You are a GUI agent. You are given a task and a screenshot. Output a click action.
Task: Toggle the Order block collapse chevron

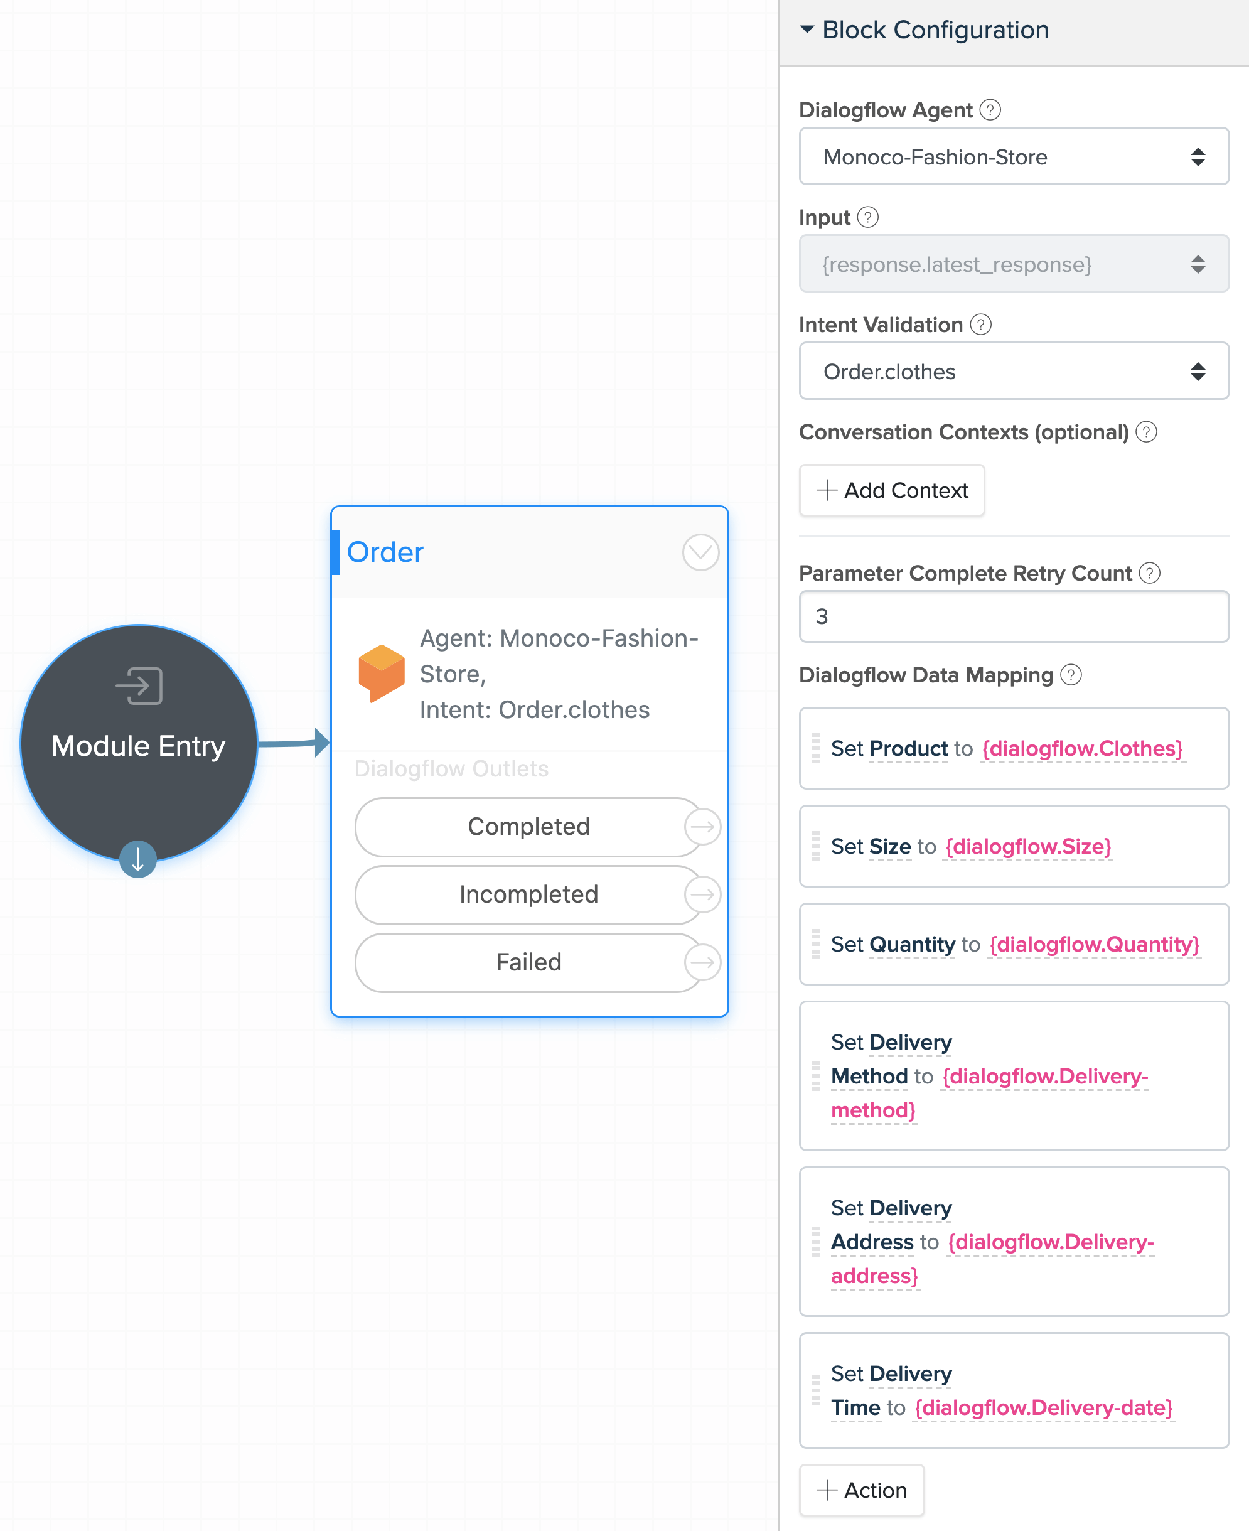tap(700, 552)
